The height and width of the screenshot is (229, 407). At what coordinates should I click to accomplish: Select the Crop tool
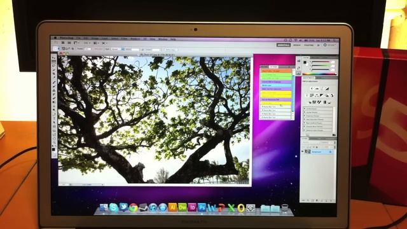click(54, 74)
